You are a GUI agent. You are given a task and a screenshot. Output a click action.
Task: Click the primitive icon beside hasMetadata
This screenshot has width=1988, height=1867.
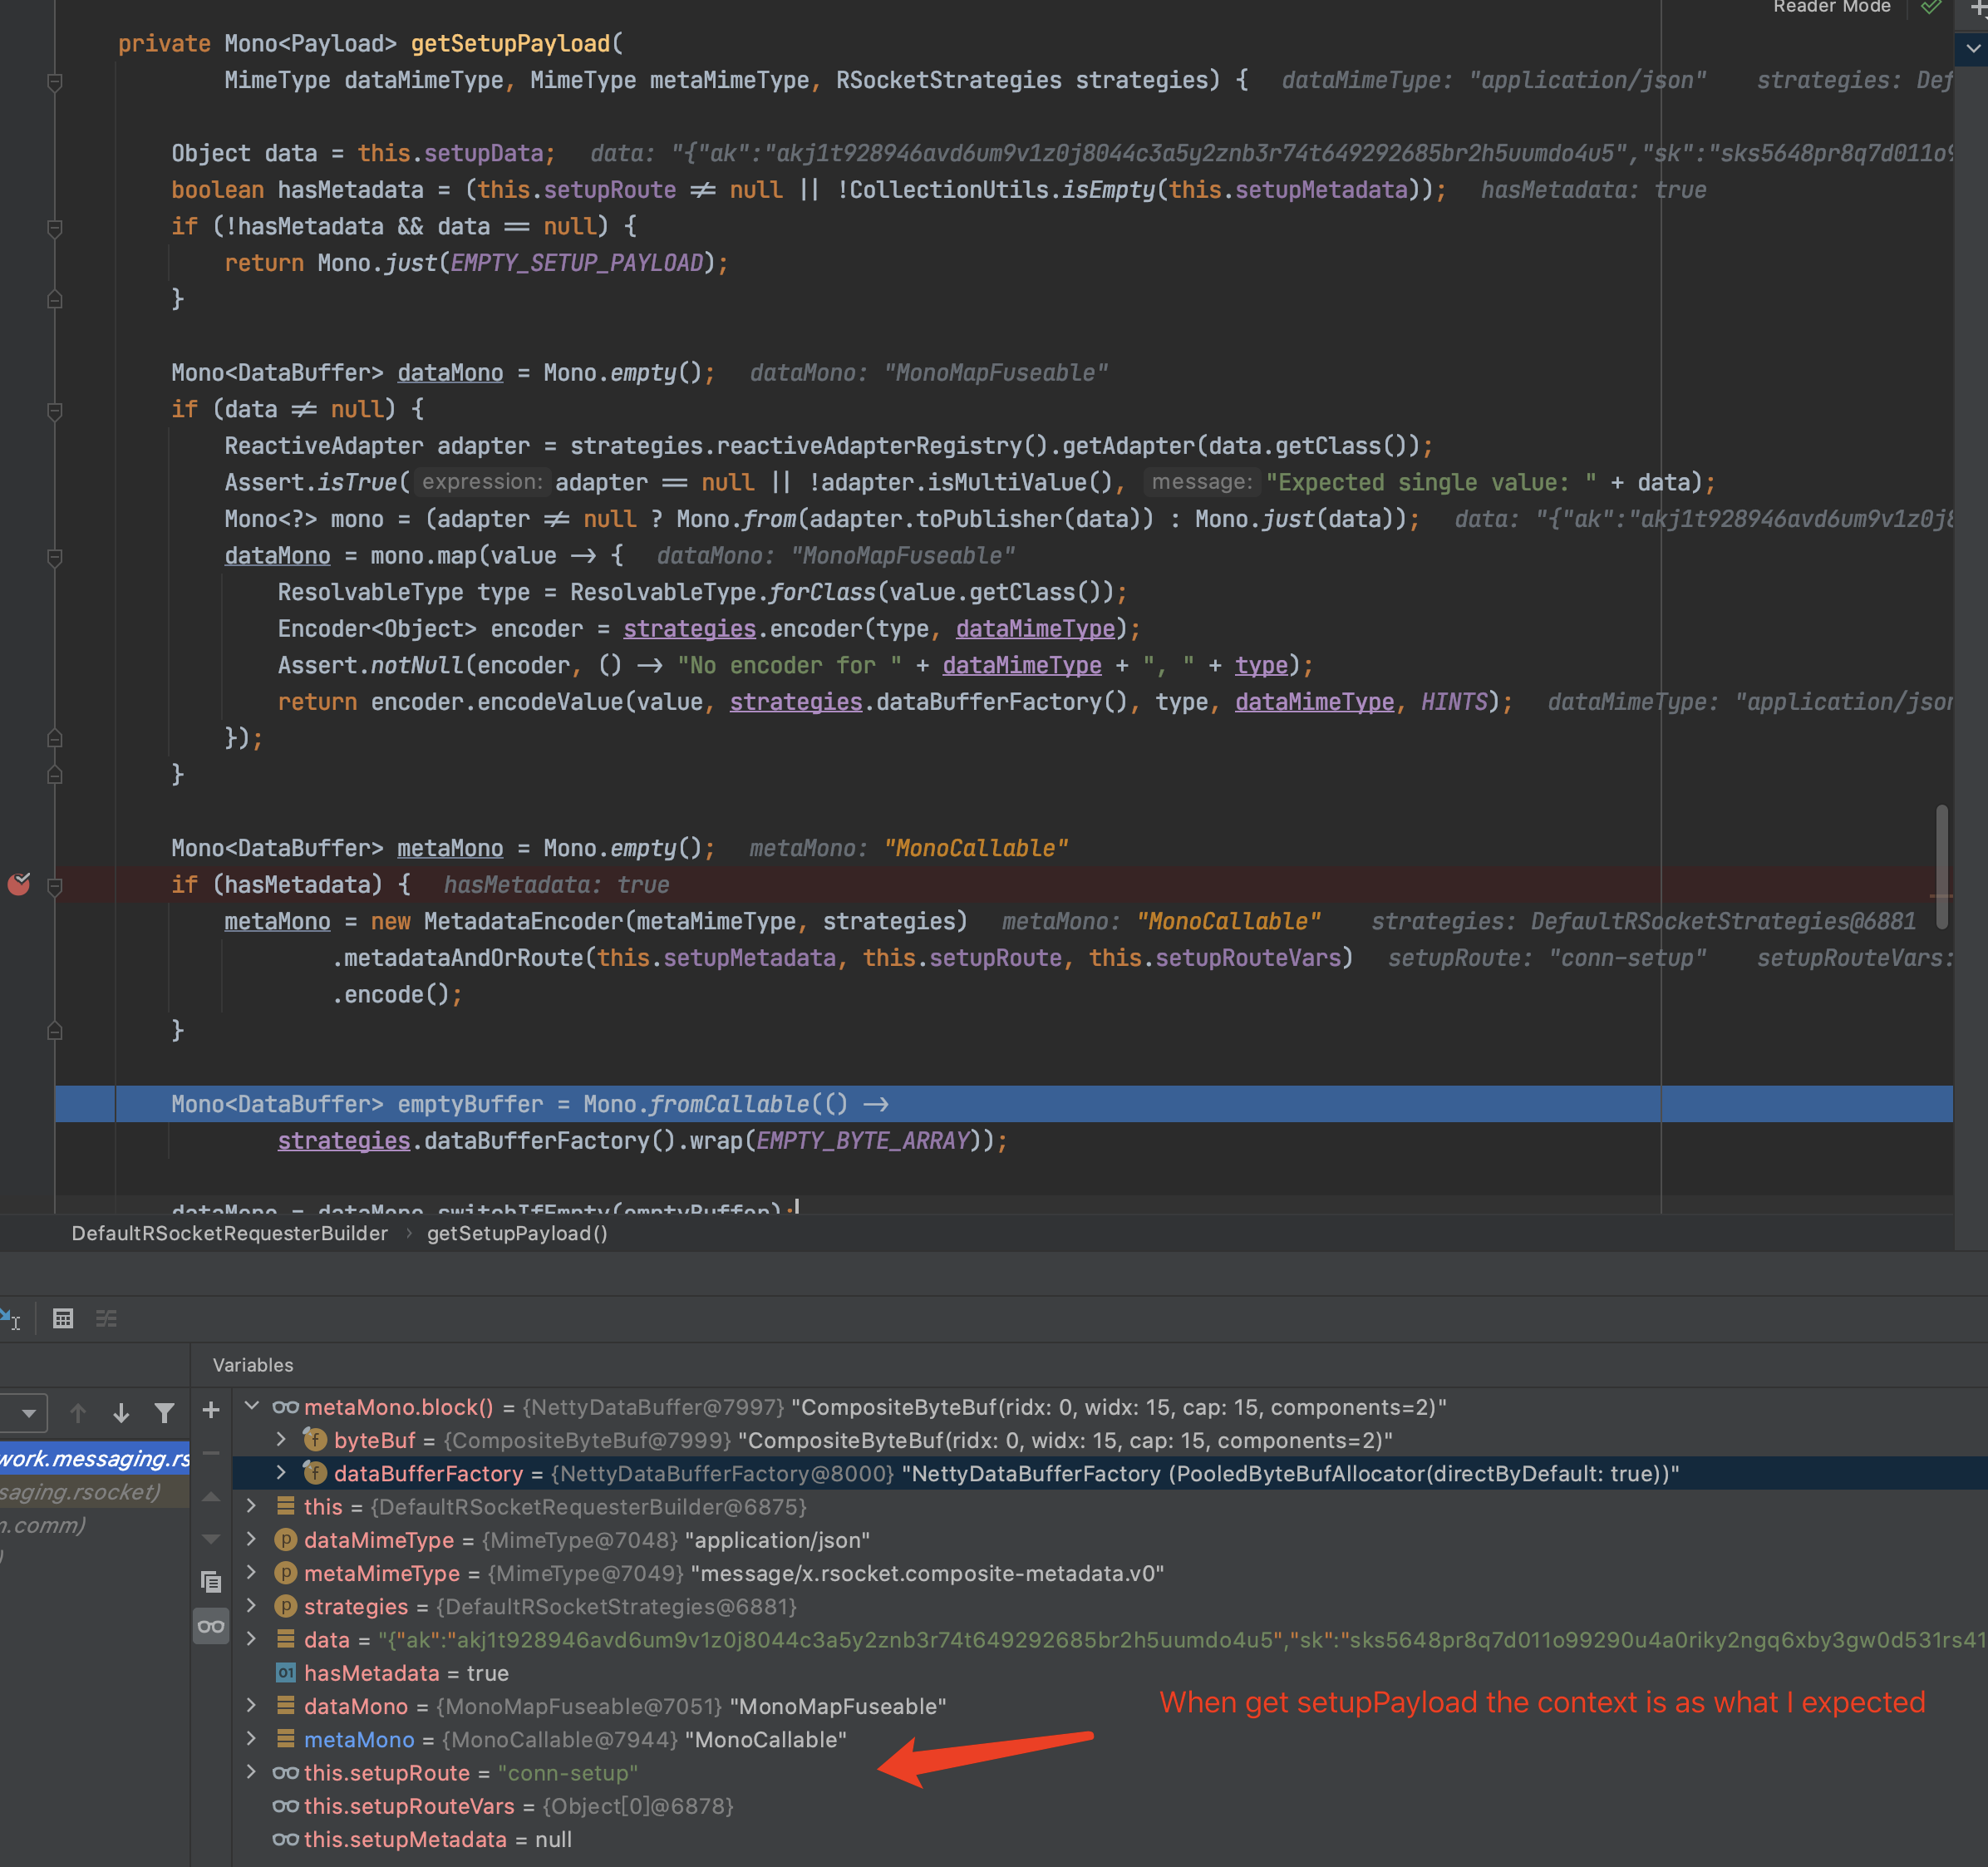[285, 1673]
